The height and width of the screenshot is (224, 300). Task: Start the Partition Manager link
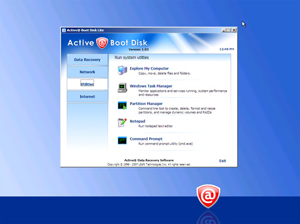click(x=146, y=104)
